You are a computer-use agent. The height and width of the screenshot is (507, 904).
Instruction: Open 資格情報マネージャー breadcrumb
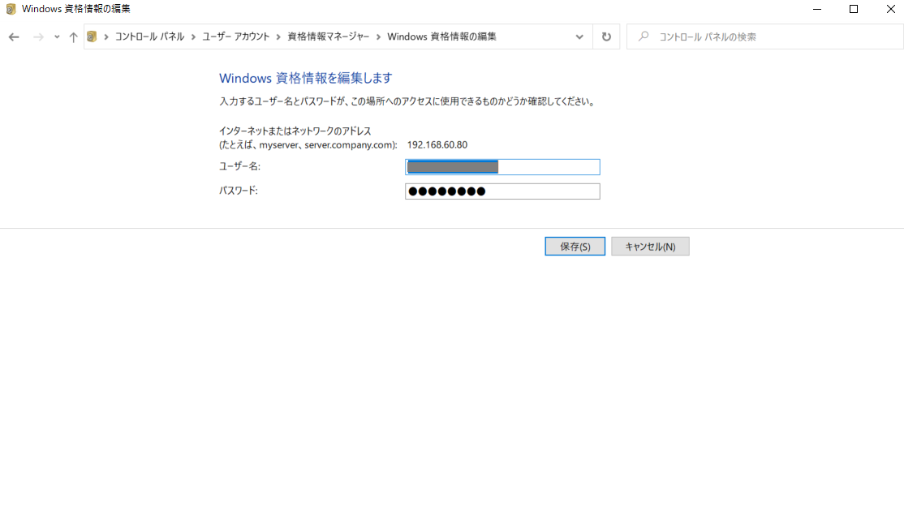[x=328, y=37]
